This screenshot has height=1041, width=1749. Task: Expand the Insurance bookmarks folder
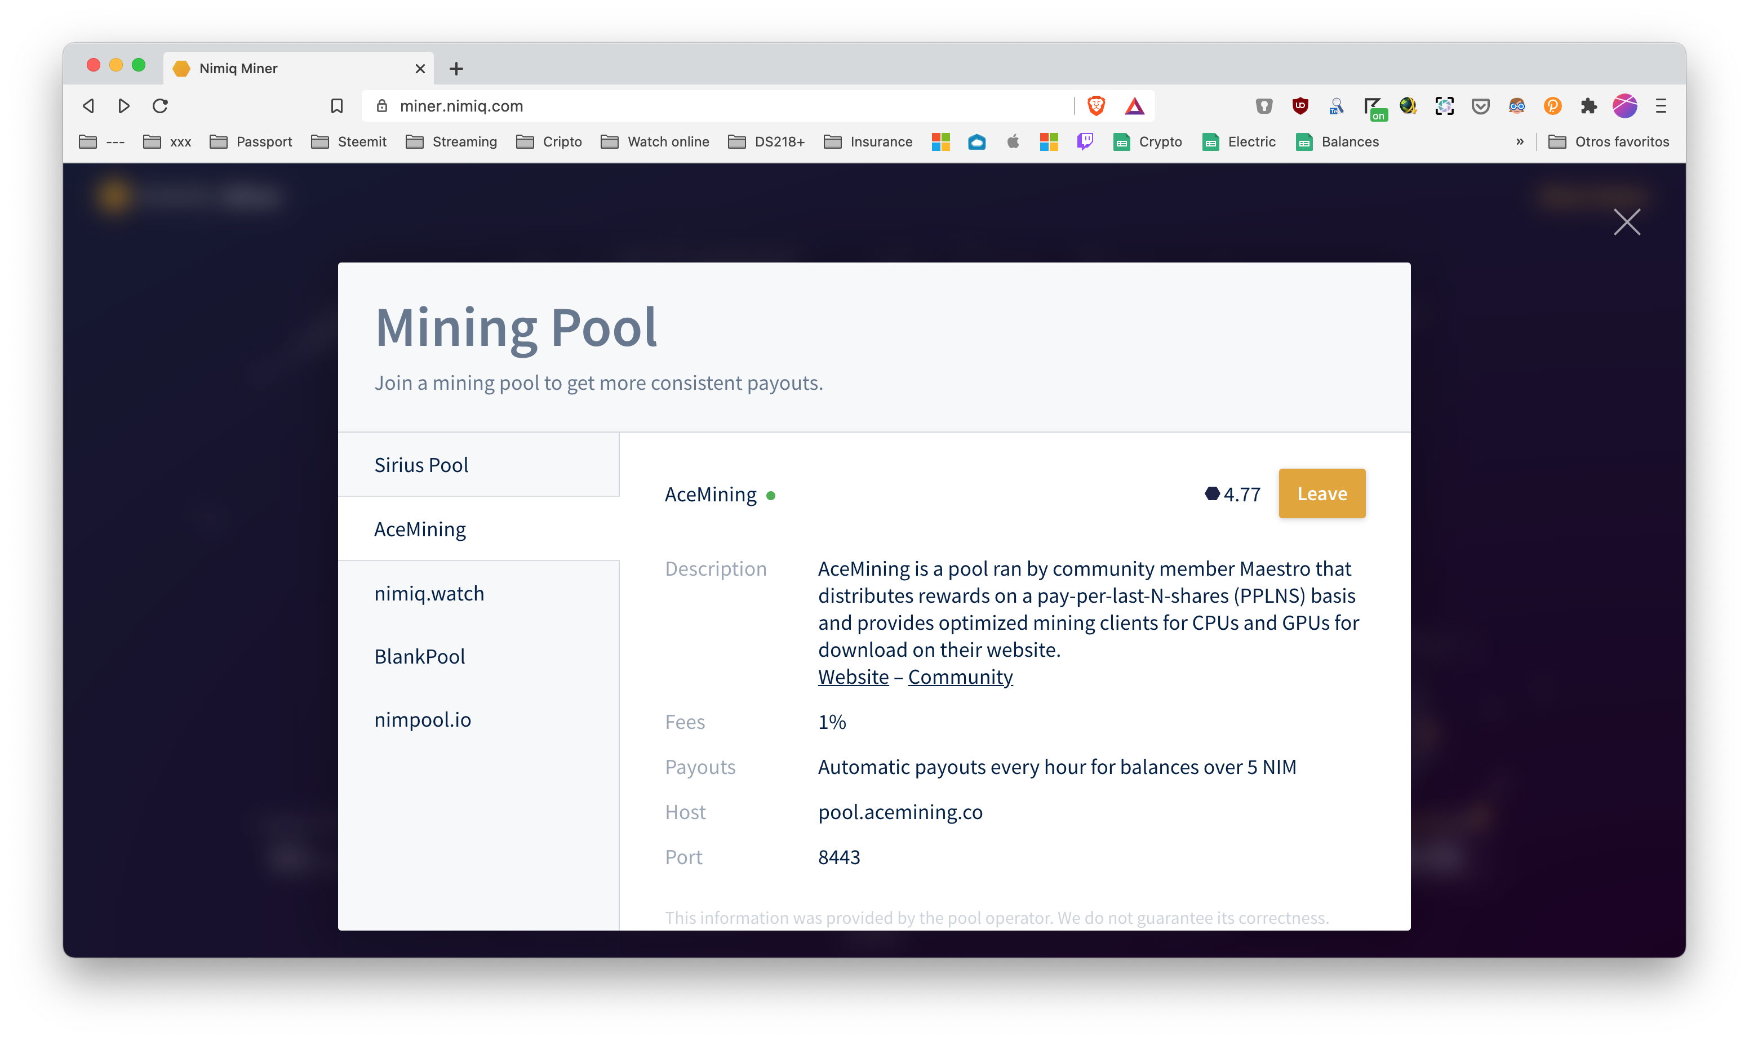click(868, 142)
